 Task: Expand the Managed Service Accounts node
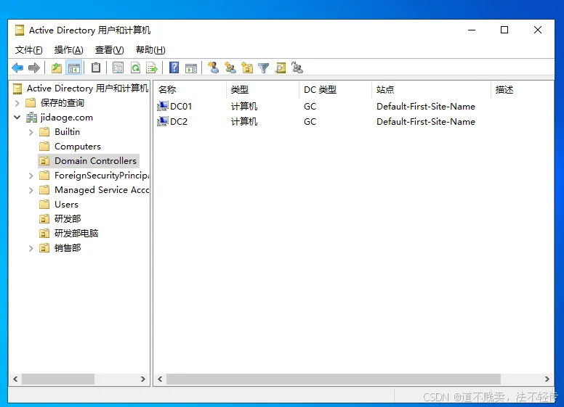[x=31, y=190]
